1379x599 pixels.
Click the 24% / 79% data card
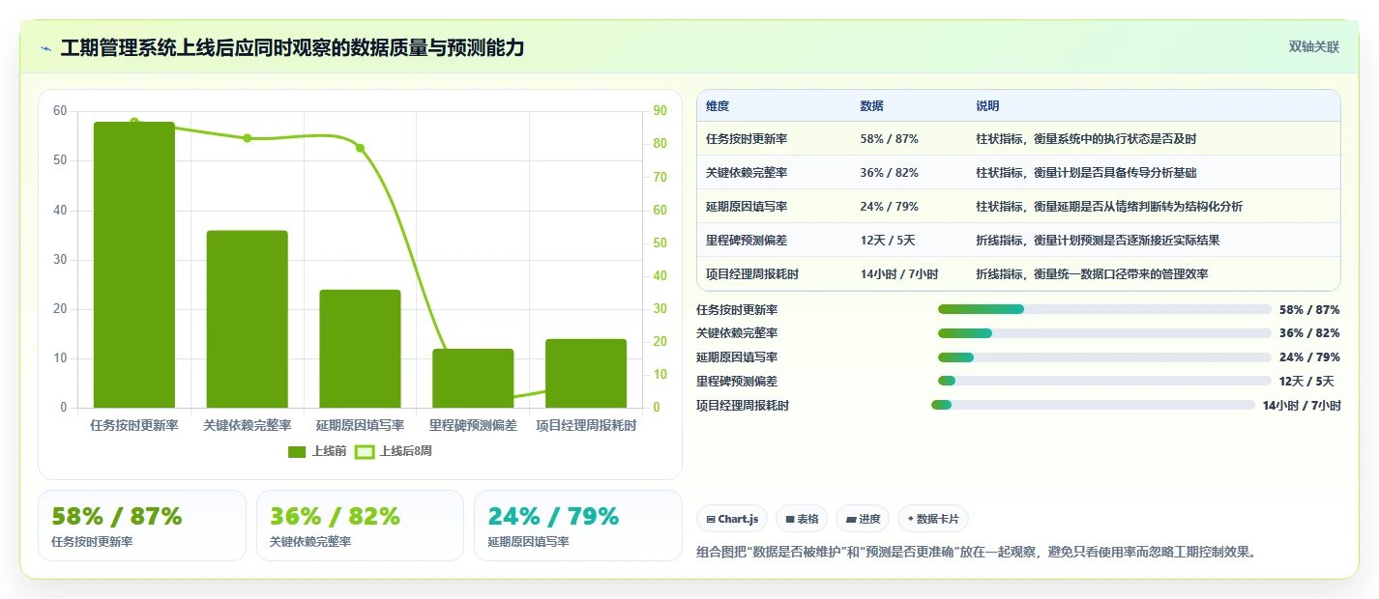point(578,526)
